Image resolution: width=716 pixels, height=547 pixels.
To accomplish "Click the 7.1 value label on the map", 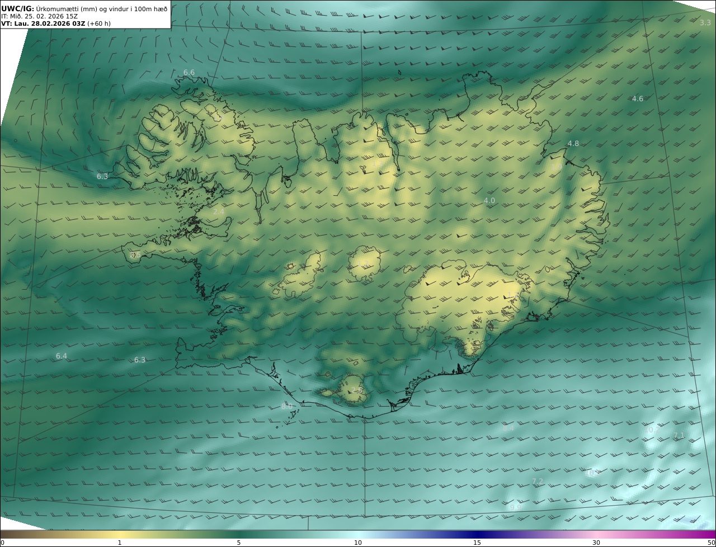I will [679, 436].
